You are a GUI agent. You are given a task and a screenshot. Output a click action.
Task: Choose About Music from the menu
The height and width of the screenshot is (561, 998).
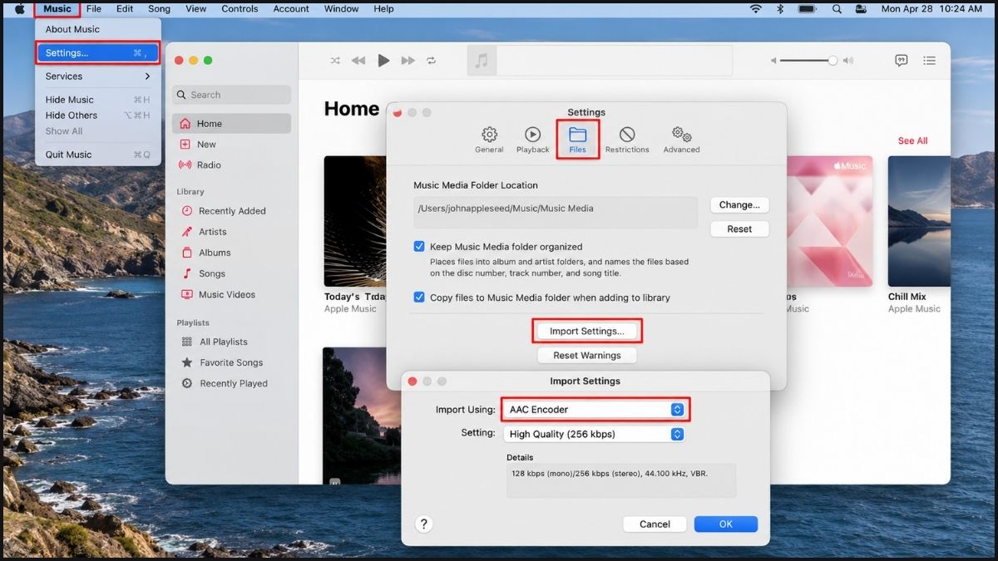coord(98,29)
